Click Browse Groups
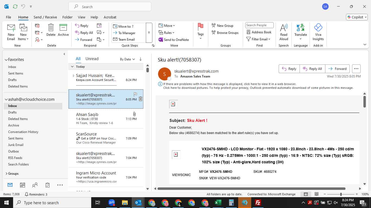This screenshot has width=371, height=208. (225, 32)
